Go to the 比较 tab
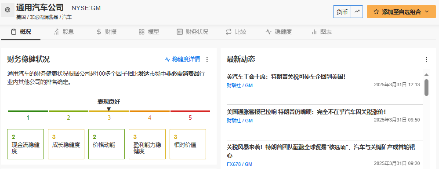 click(236, 32)
